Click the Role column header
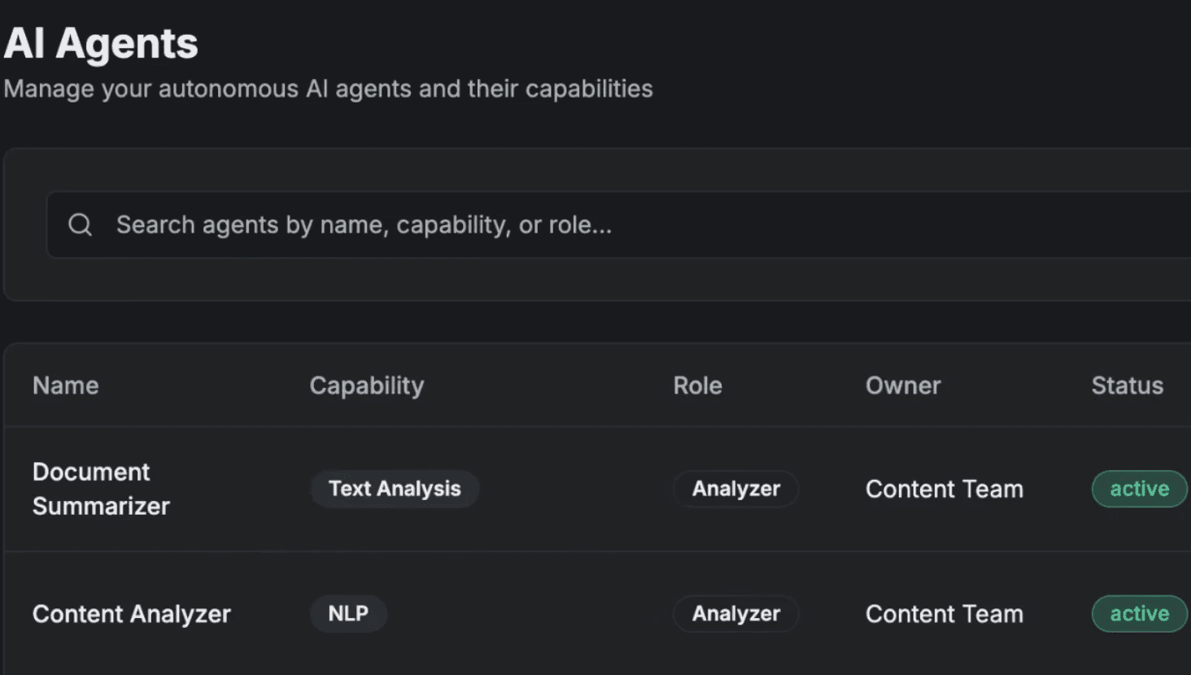The height and width of the screenshot is (675, 1191). (697, 385)
